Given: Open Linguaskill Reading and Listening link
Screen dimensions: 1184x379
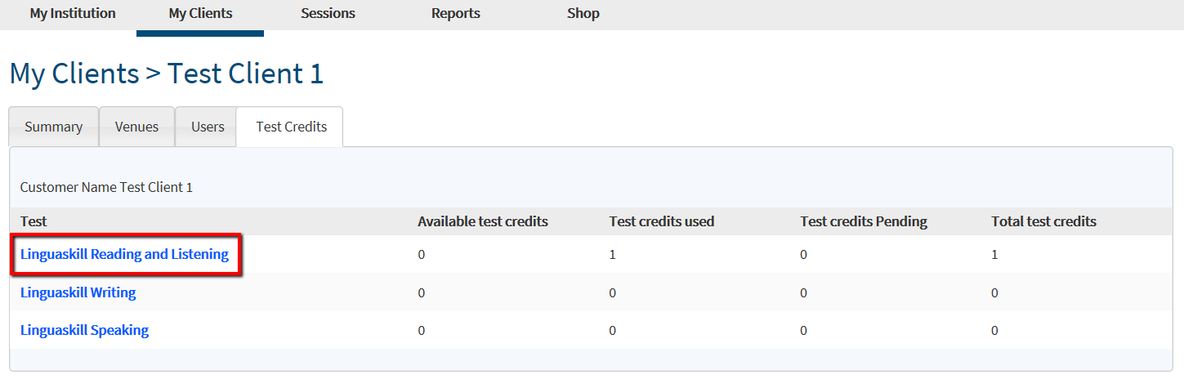Looking at the screenshot, I should click(x=124, y=255).
